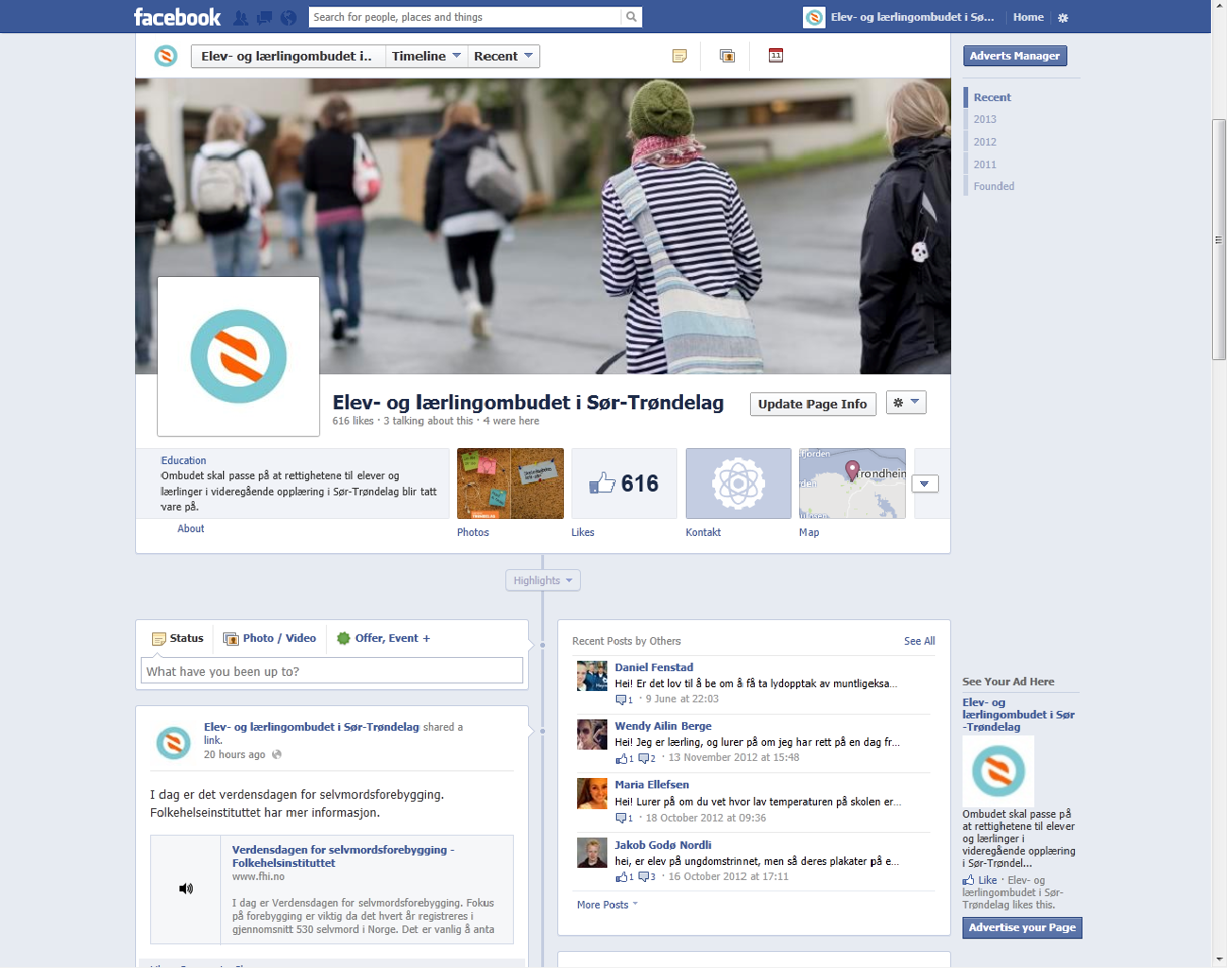
Task: Open the Kontakt app tile
Action: point(739,483)
